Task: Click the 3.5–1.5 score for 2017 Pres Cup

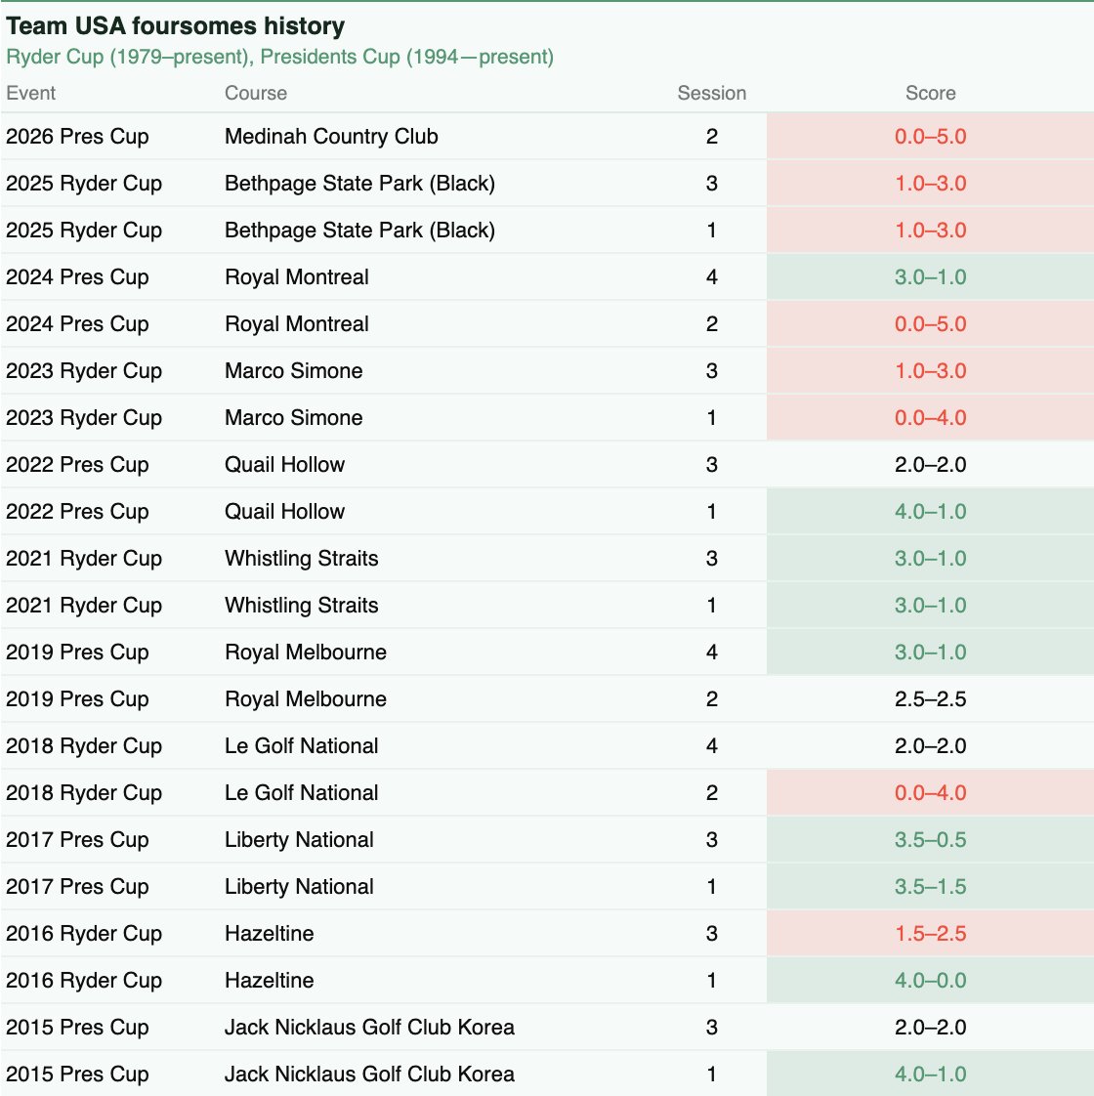Action: click(x=931, y=886)
